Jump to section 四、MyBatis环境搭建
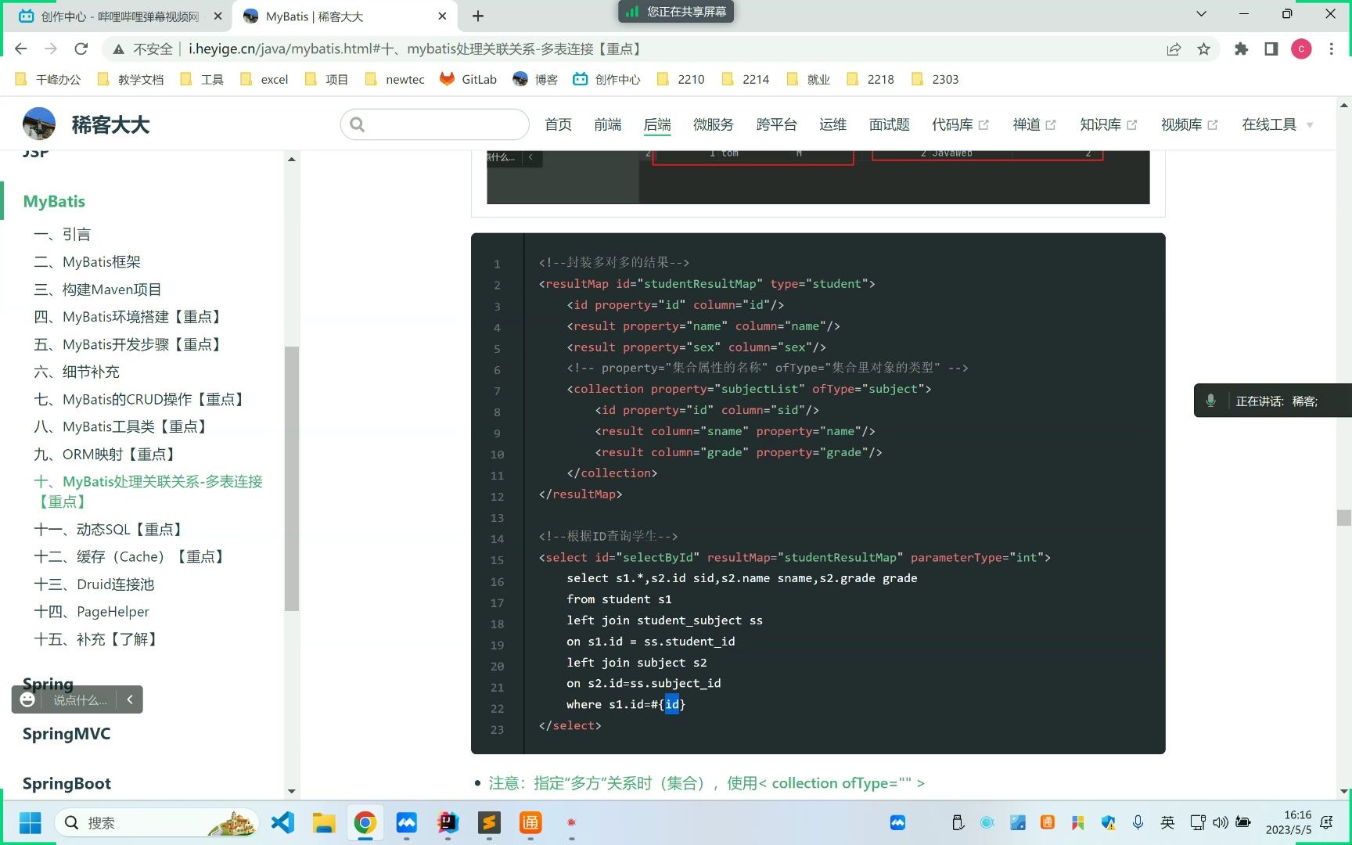The width and height of the screenshot is (1352, 845). (x=129, y=316)
